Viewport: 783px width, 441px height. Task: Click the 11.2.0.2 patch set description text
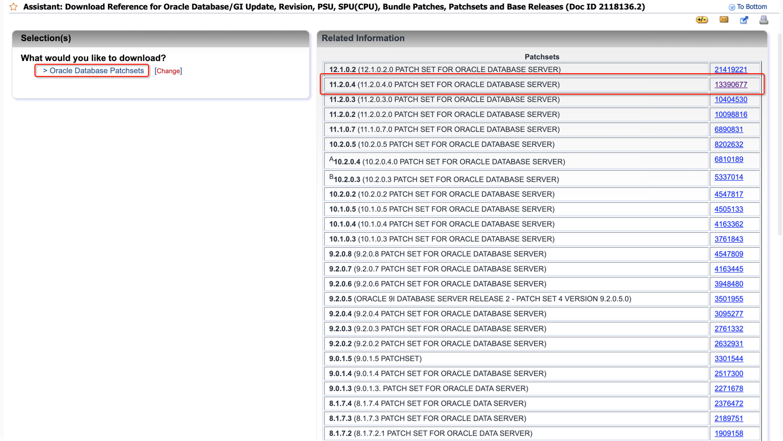pyautogui.click(x=444, y=114)
